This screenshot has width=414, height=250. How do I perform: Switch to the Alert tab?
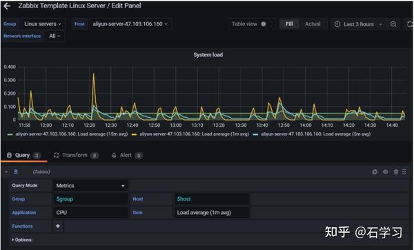127,156
